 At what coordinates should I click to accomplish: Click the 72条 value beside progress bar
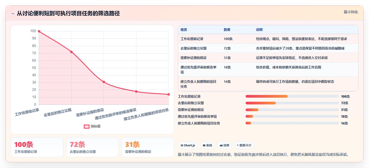[x=345, y=103]
